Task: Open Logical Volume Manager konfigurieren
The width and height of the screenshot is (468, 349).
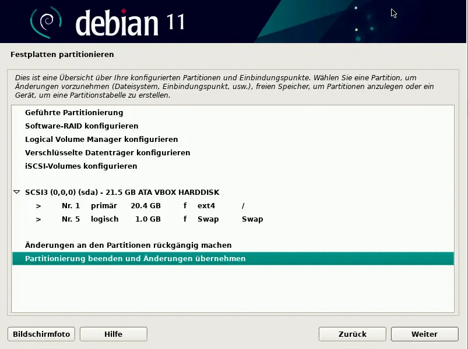Action: point(101,139)
